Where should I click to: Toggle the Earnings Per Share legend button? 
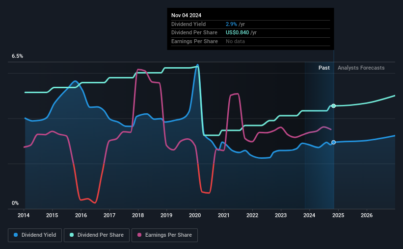coord(164,235)
